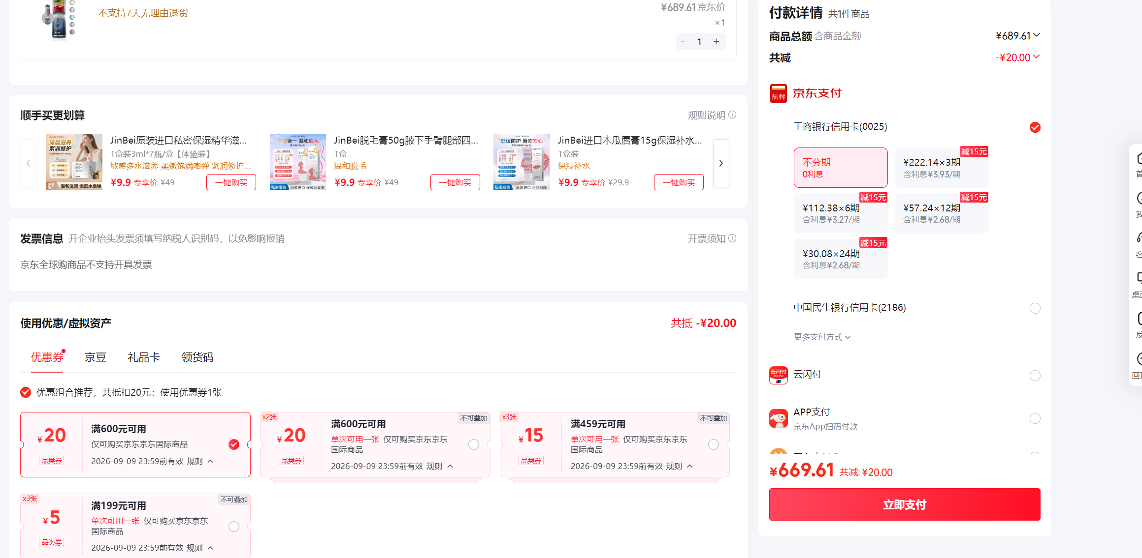Toggle the 优惠组合推荐 checkmark
Image resolution: width=1142 pixels, height=558 pixels.
[x=26, y=392]
